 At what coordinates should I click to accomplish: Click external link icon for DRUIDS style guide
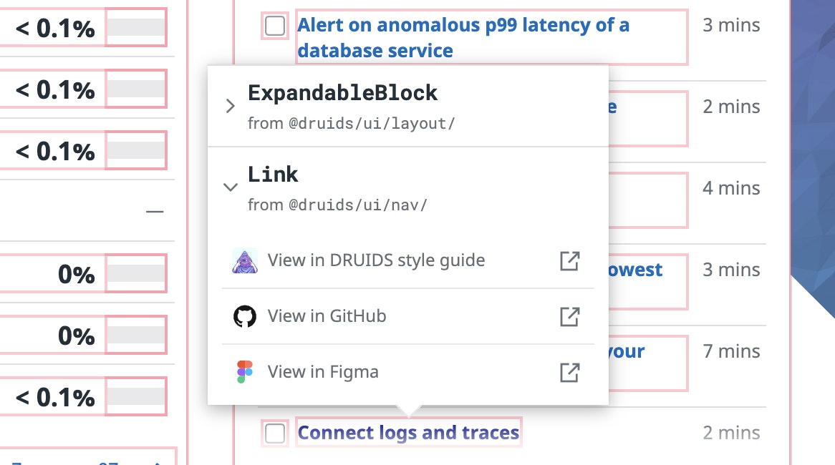[569, 261]
